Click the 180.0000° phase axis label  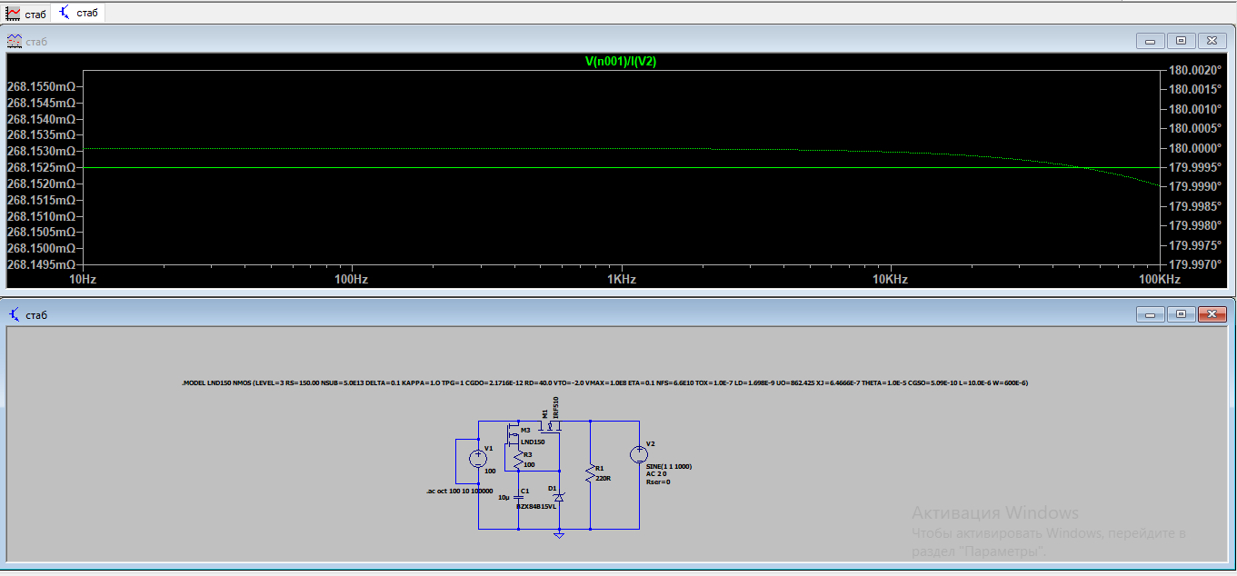1193,148
